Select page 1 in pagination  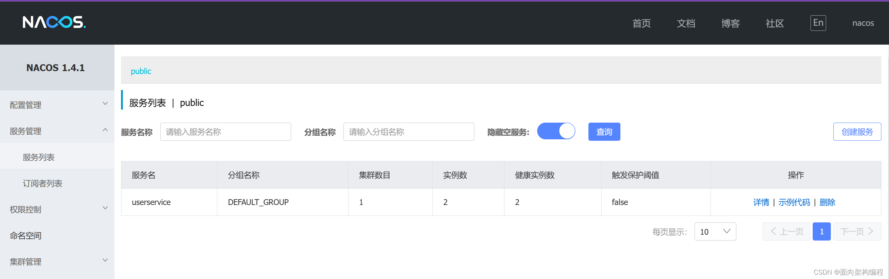pyautogui.click(x=822, y=231)
